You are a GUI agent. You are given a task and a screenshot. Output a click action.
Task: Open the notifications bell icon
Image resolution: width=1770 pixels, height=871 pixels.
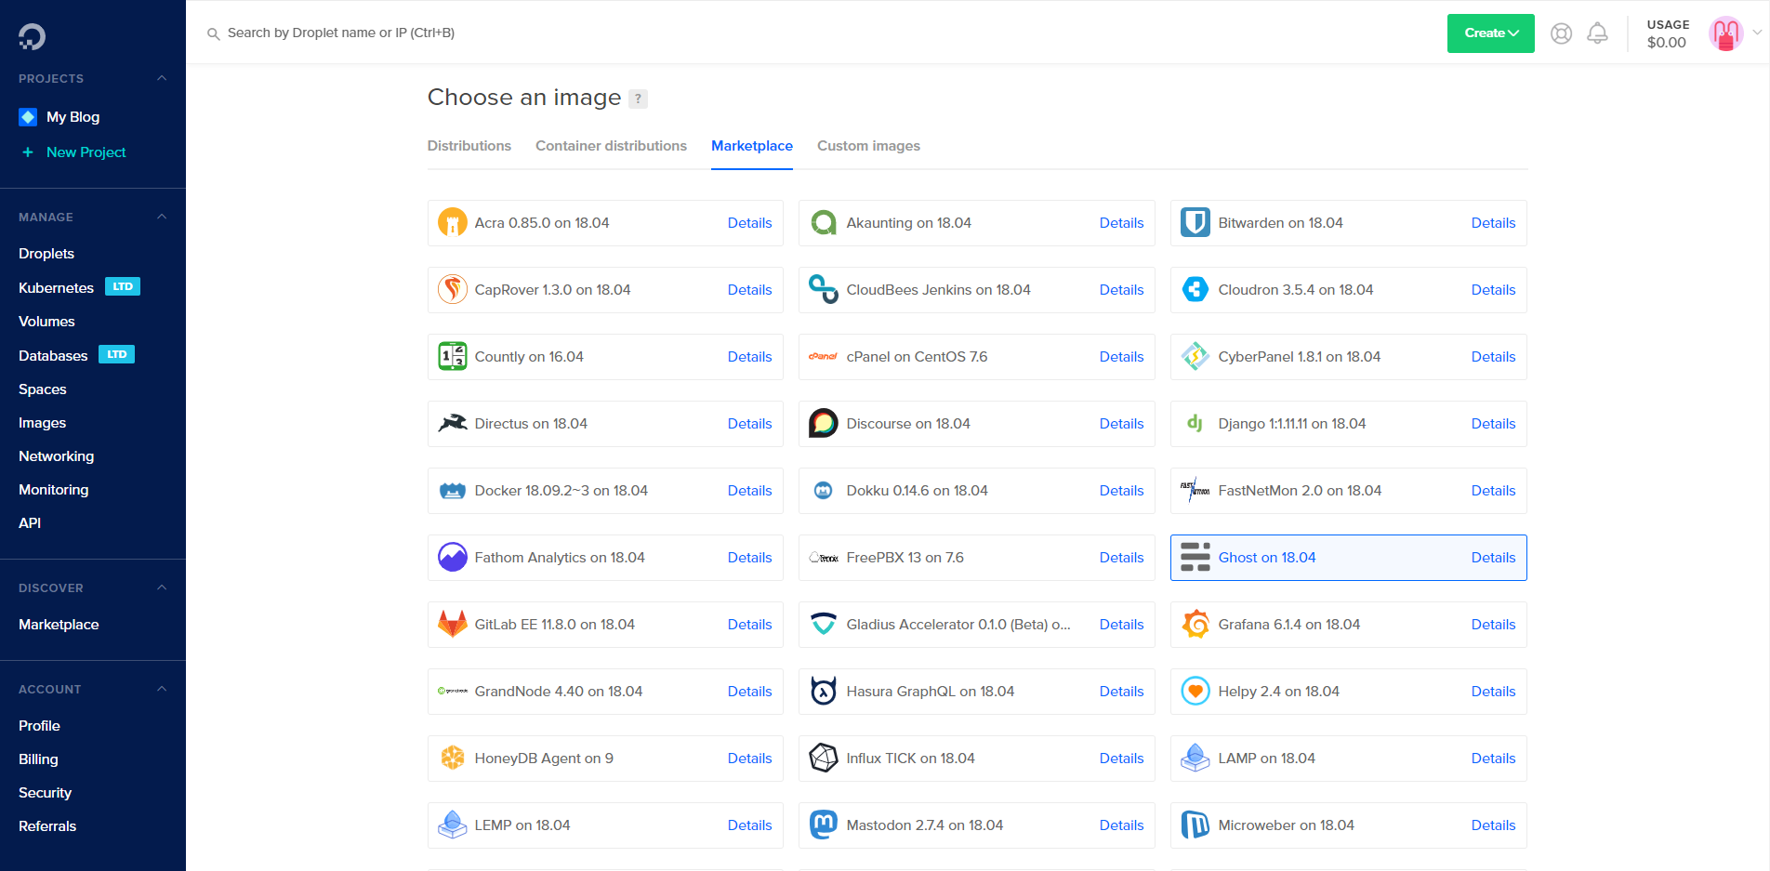point(1597,33)
